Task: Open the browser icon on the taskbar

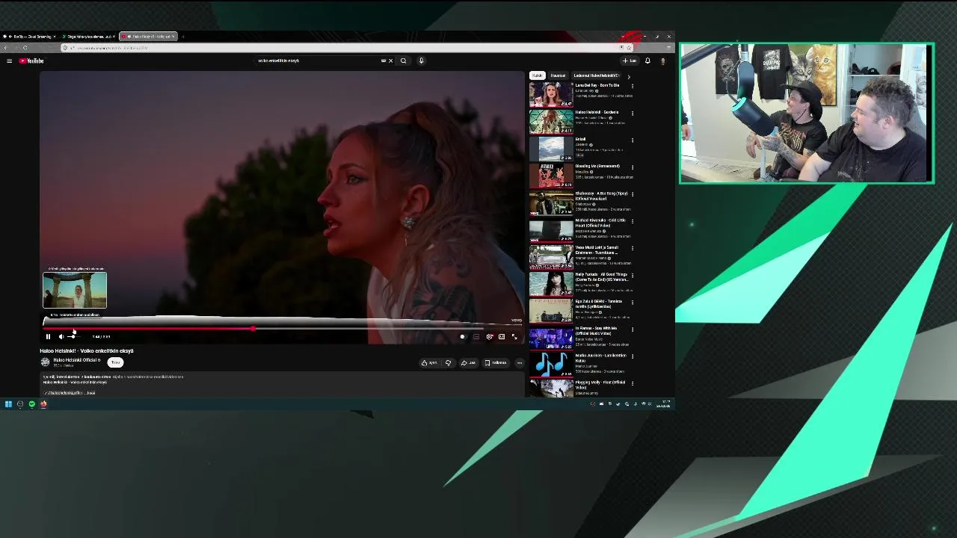Action: (43, 404)
